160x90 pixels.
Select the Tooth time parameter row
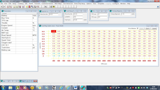(19, 47)
